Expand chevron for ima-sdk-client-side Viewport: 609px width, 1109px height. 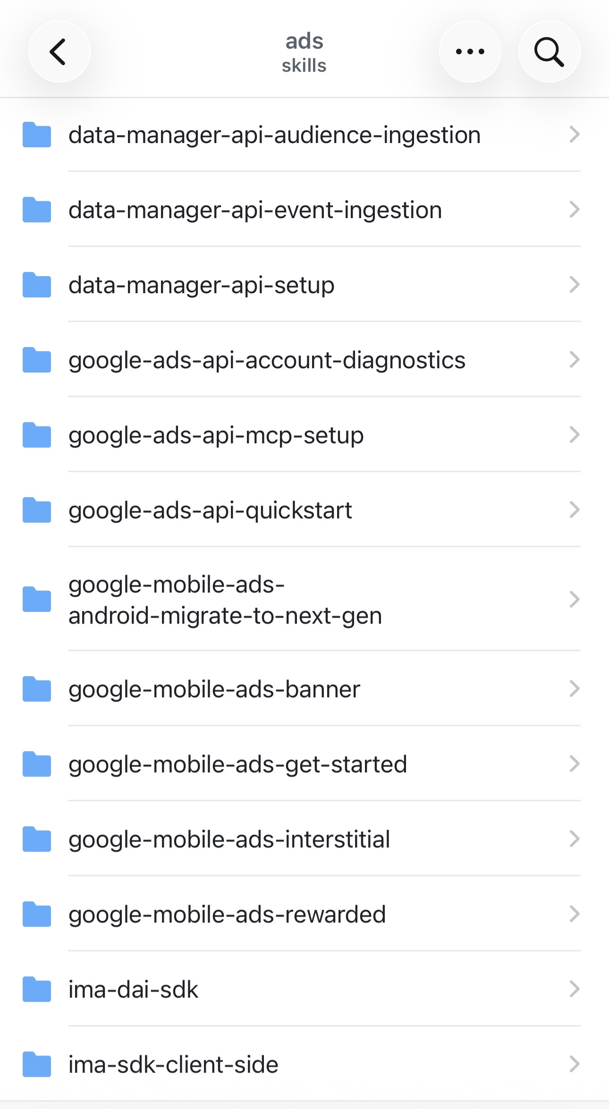pos(574,1064)
